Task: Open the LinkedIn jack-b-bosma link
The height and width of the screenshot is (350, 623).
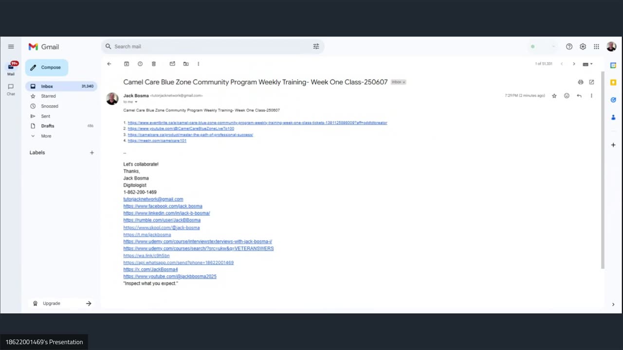Action: (166, 213)
